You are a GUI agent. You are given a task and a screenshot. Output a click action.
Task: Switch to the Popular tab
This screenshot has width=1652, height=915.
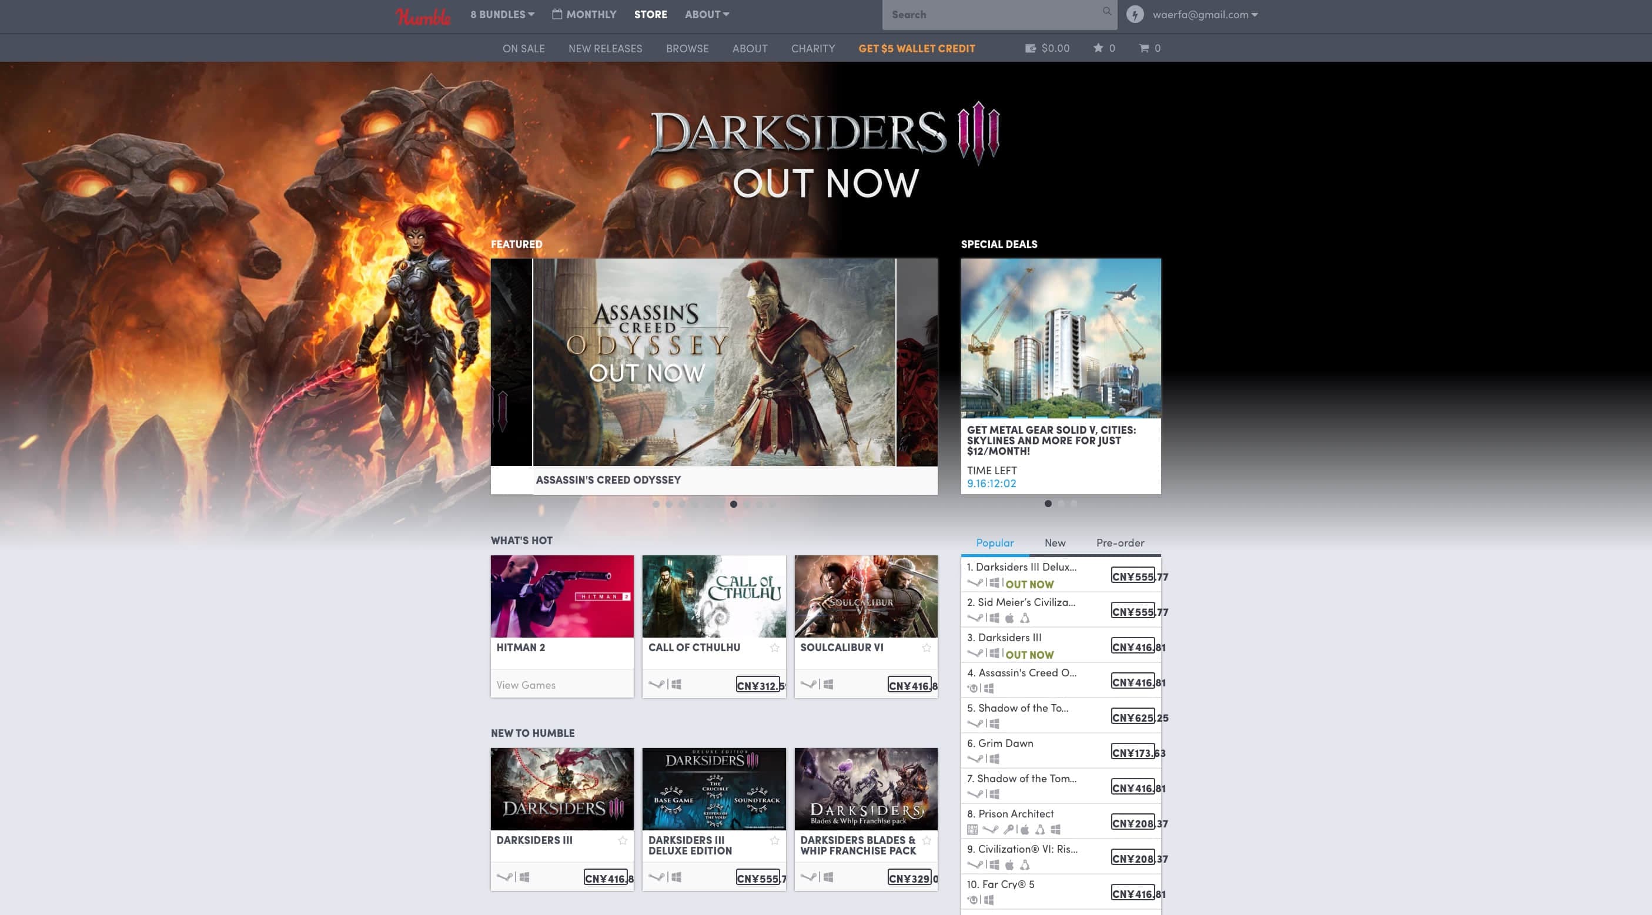point(995,542)
